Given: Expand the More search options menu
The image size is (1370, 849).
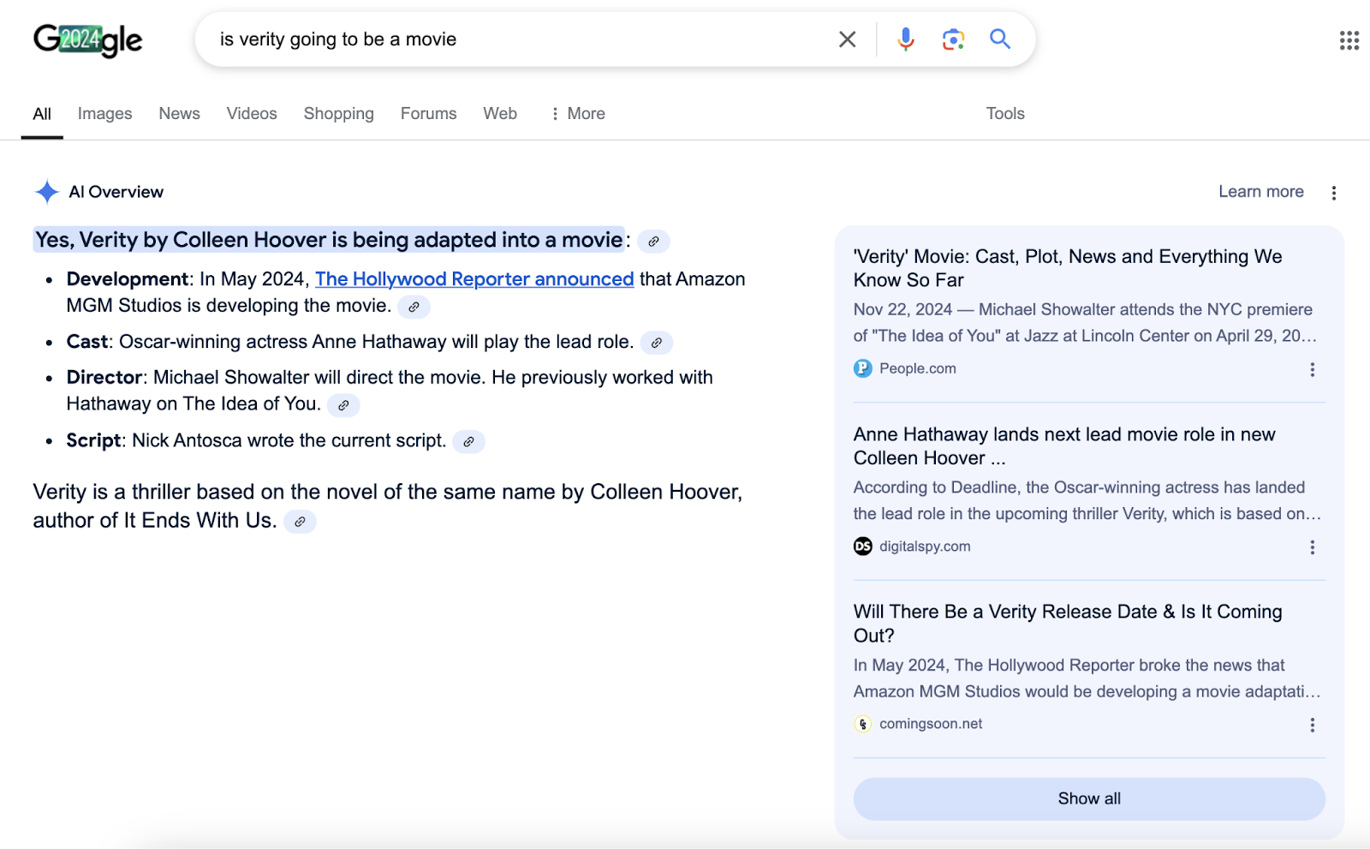Looking at the screenshot, I should (577, 113).
